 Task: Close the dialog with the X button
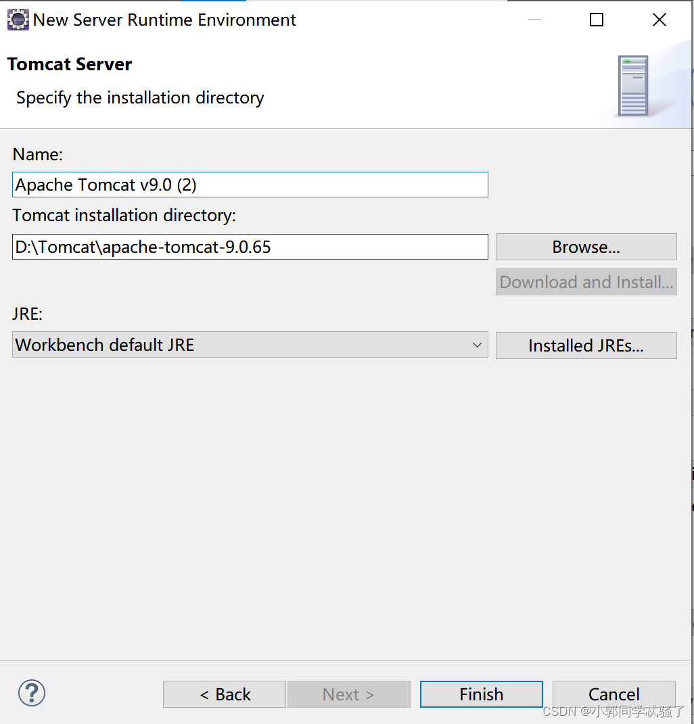point(659,20)
